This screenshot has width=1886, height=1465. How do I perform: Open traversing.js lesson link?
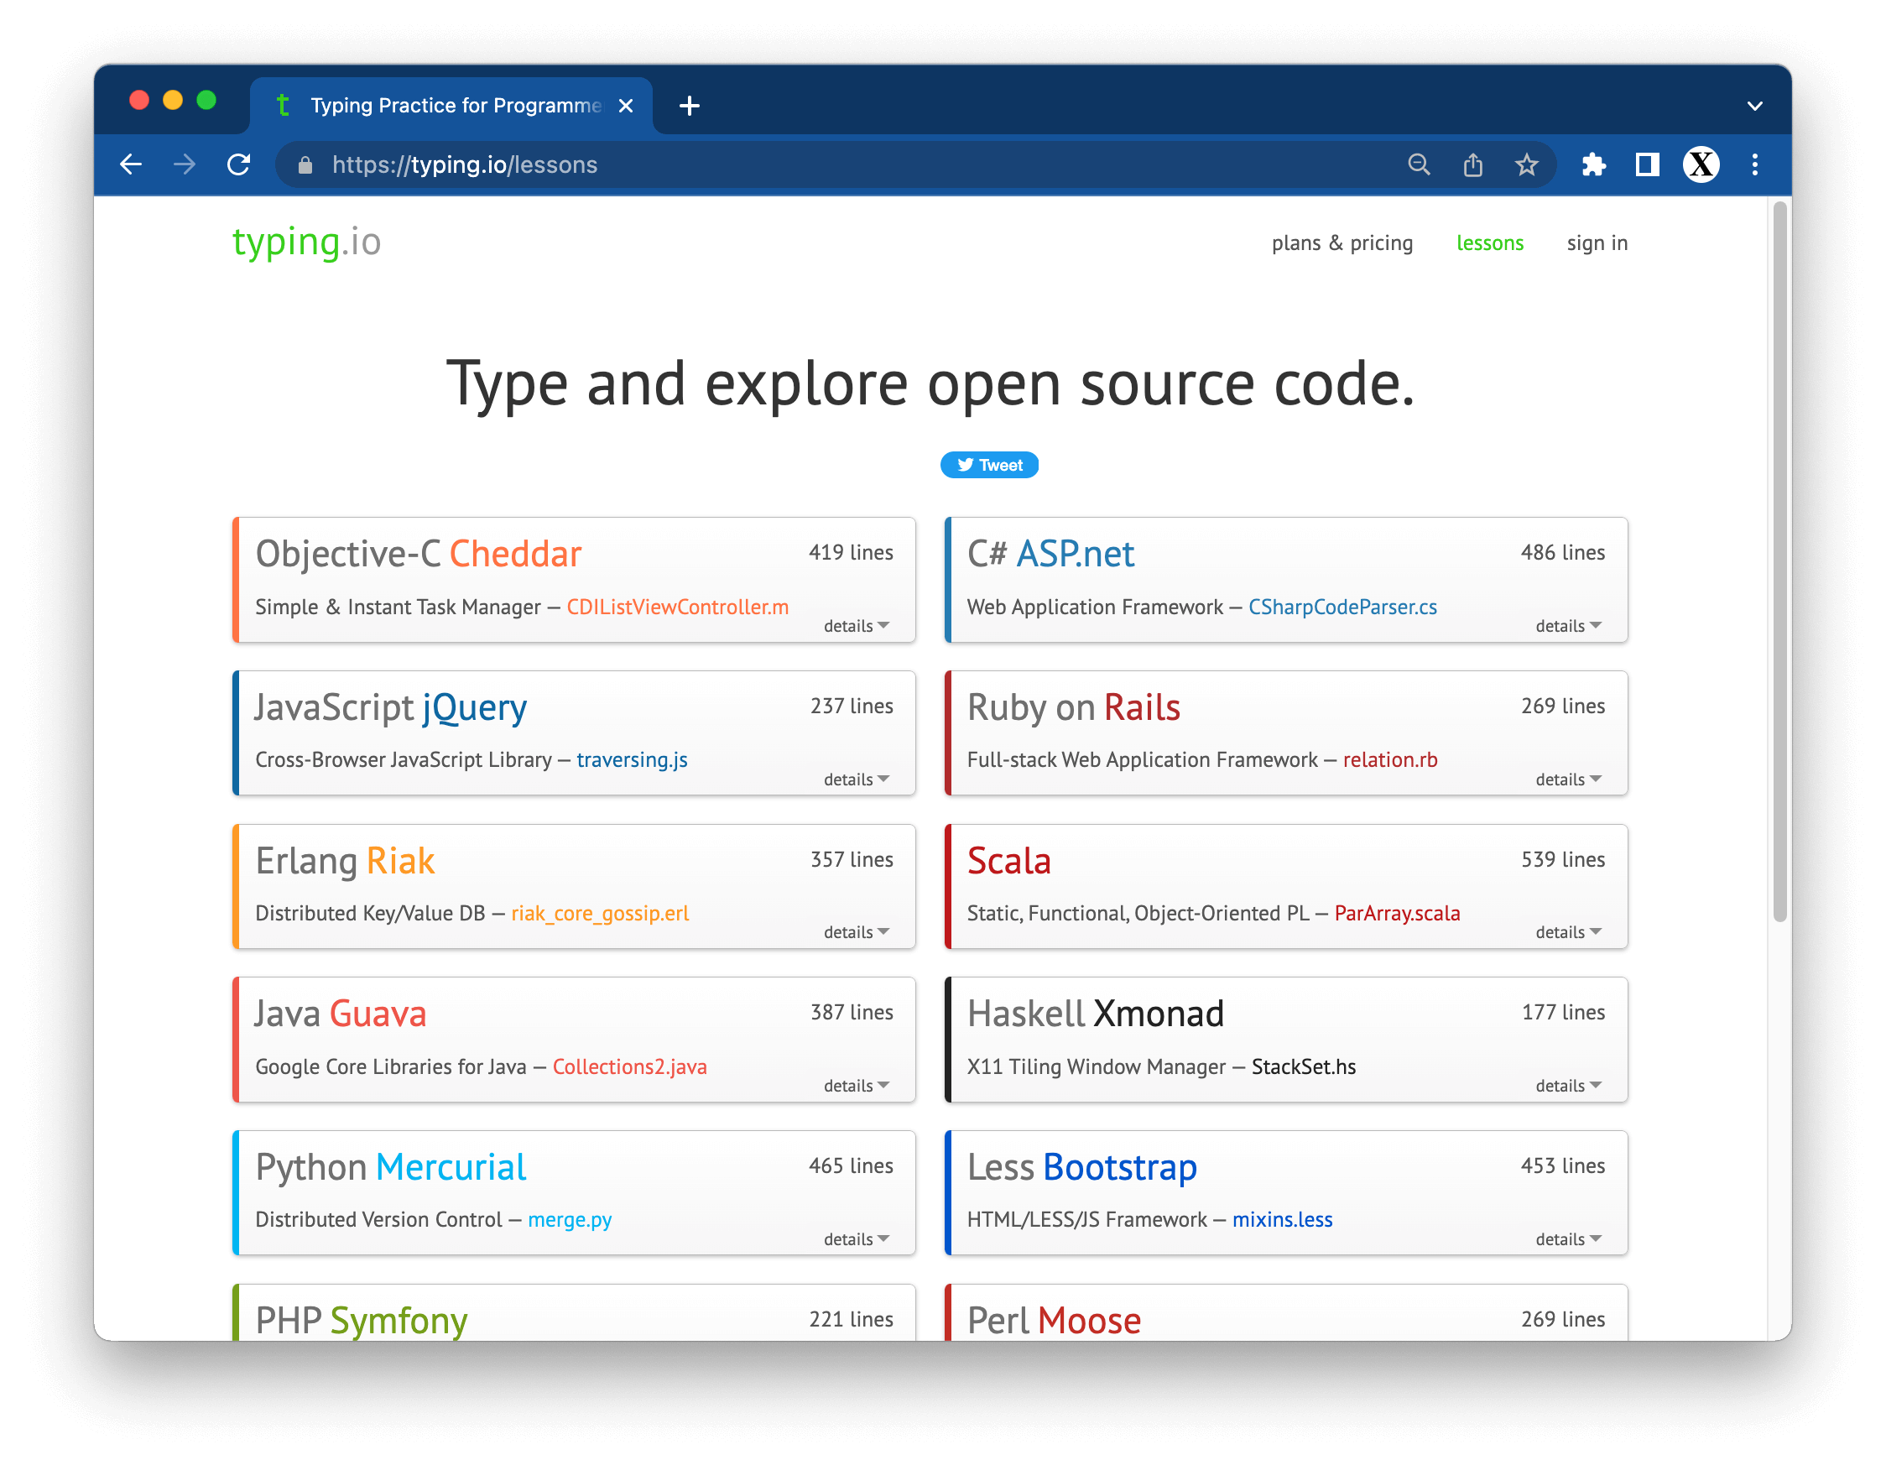click(x=631, y=759)
